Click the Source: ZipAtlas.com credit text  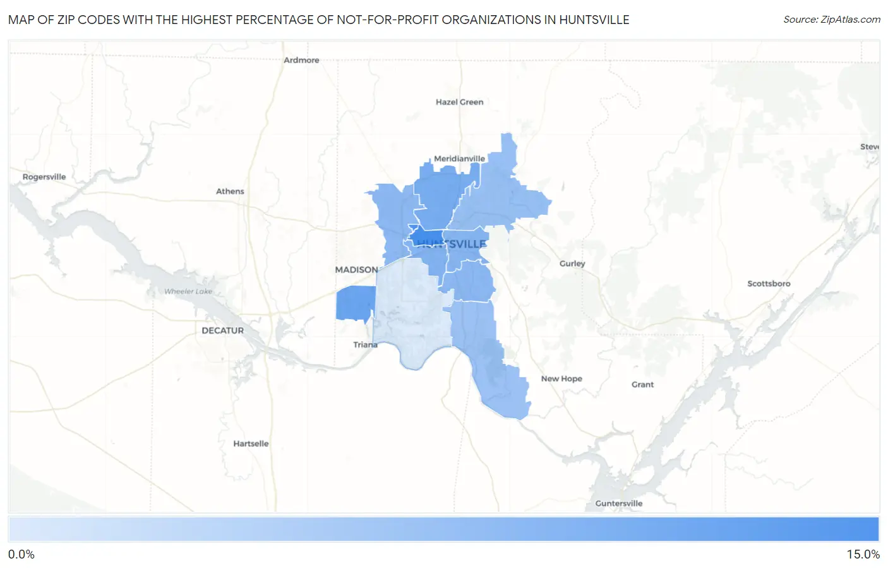[x=832, y=20]
